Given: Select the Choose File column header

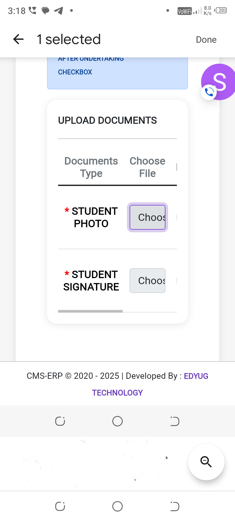Looking at the screenshot, I should point(148,167).
